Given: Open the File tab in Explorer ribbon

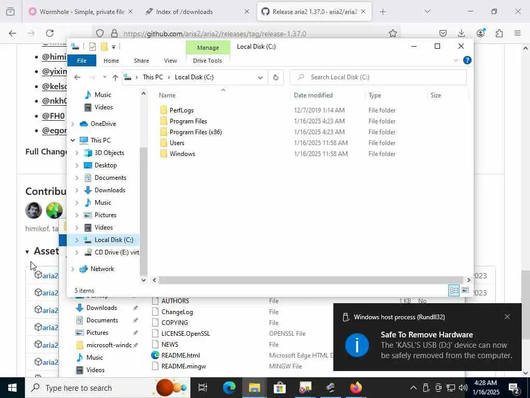Looking at the screenshot, I should point(82,61).
